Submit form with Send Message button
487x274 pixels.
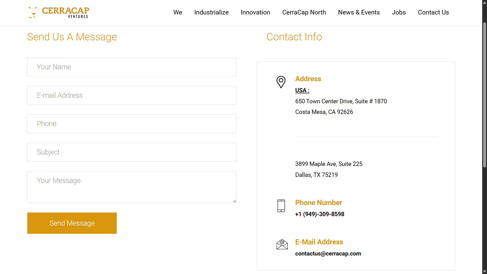[x=72, y=223]
